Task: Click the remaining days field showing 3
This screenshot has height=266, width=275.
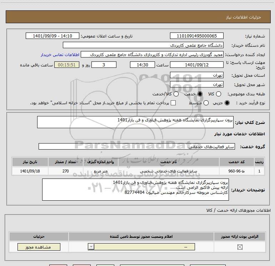Action: pos(104,65)
